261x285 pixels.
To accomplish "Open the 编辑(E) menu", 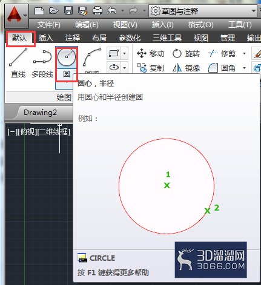I will click(x=87, y=25).
